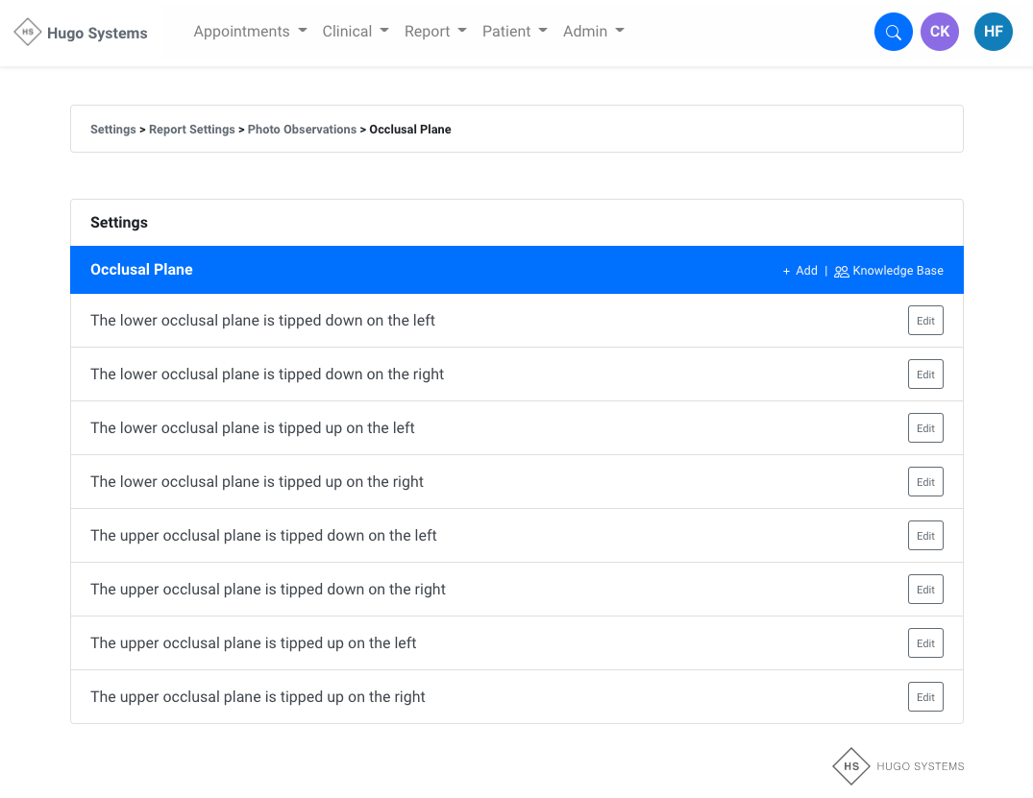Open the Report dropdown menu

(x=435, y=32)
